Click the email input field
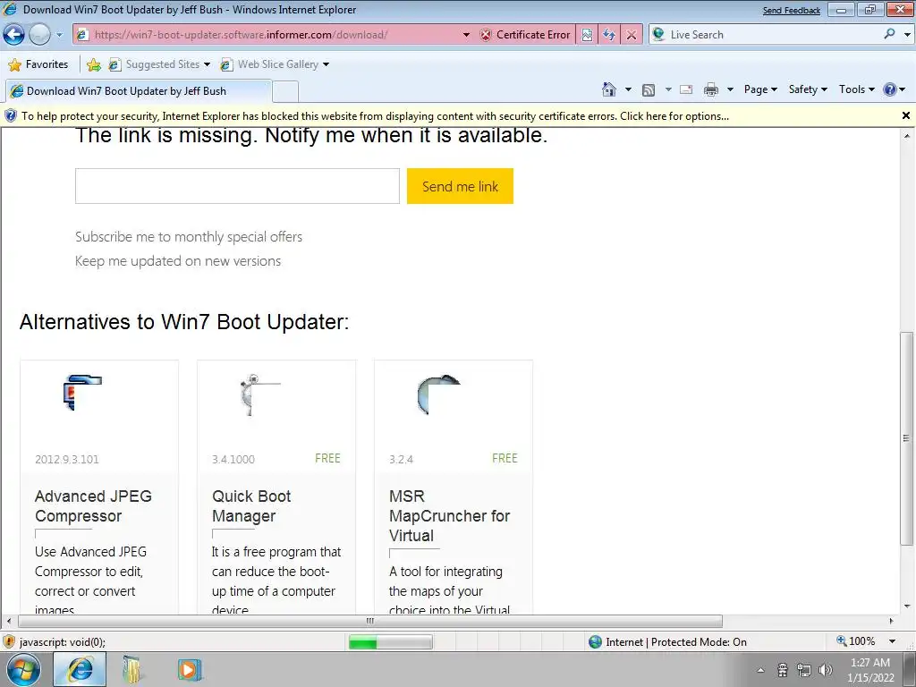 click(237, 186)
